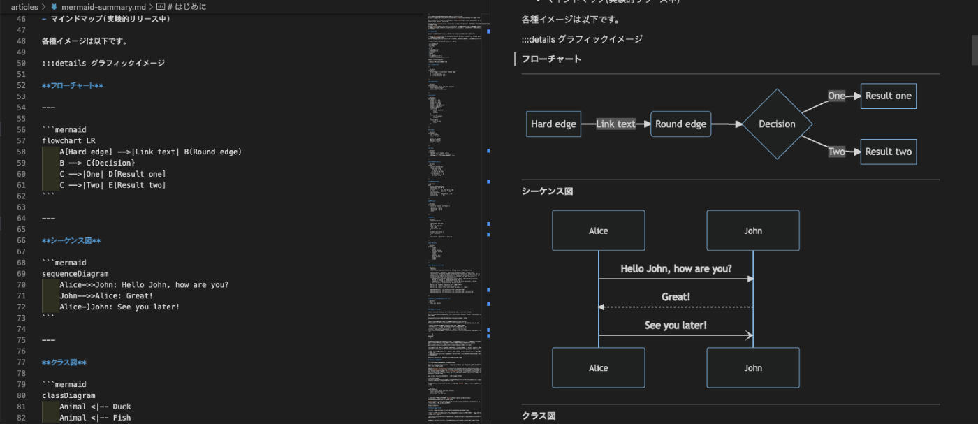
Task: Click the 'クラス図' heading in preview
Action: (539, 415)
